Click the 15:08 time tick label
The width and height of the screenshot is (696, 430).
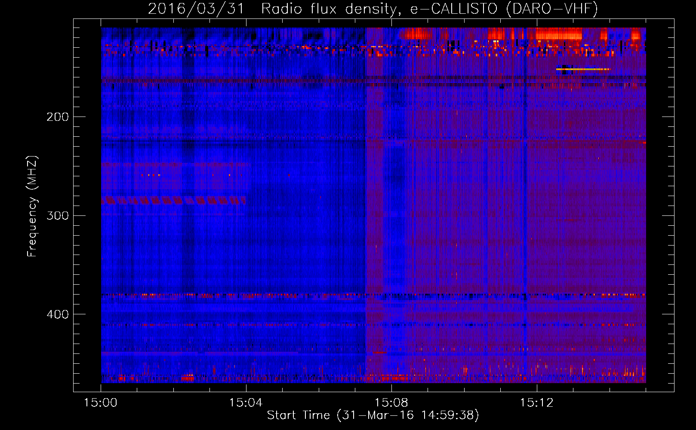tap(391, 402)
